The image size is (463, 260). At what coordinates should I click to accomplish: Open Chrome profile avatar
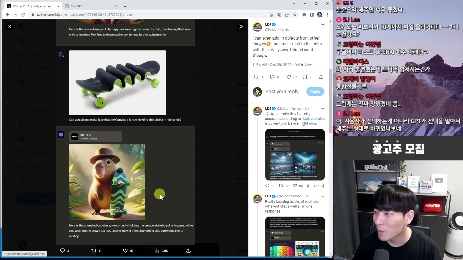pyautogui.click(x=320, y=15)
